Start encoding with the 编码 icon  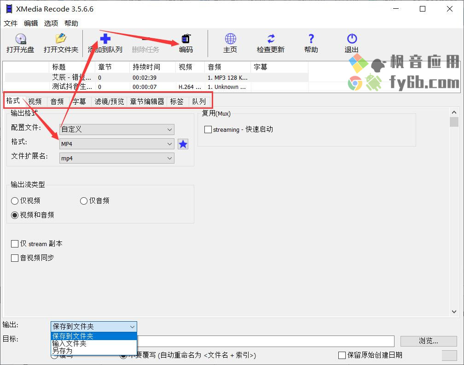[186, 39]
